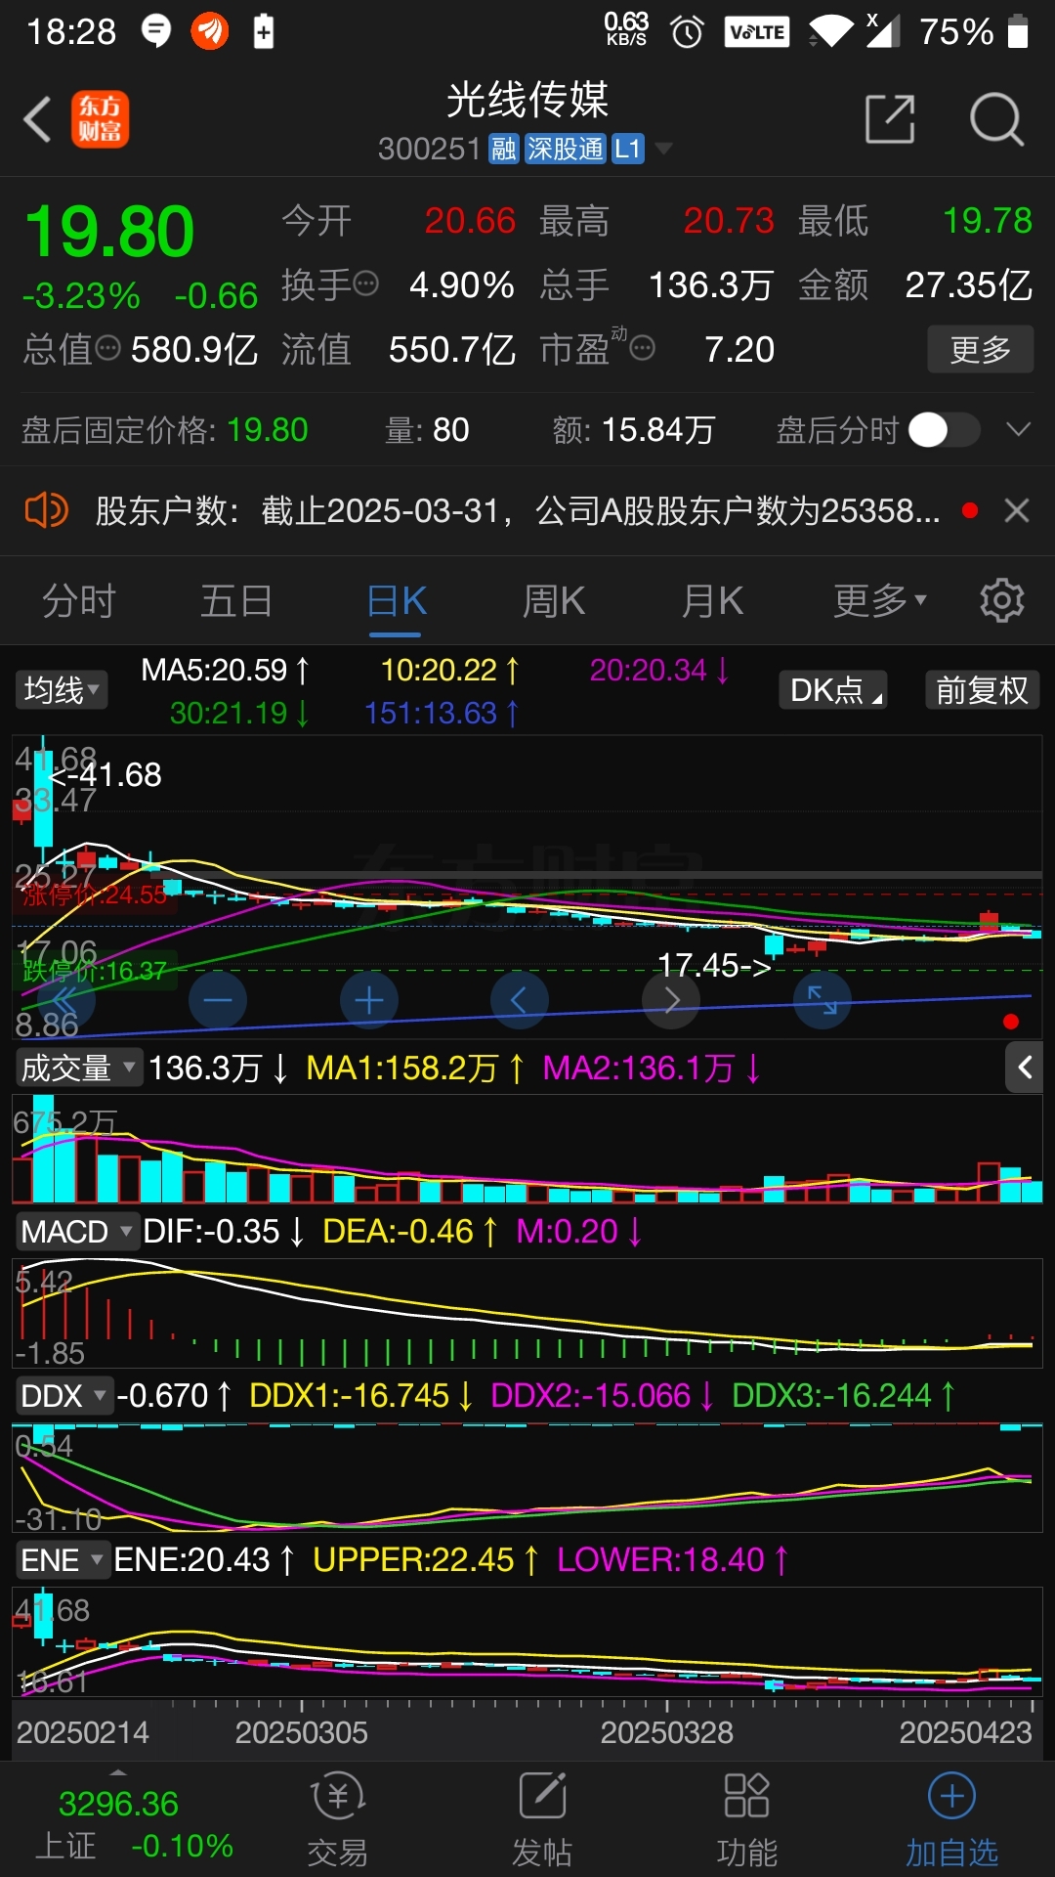Tap the MA5:20.59 value

click(226, 671)
